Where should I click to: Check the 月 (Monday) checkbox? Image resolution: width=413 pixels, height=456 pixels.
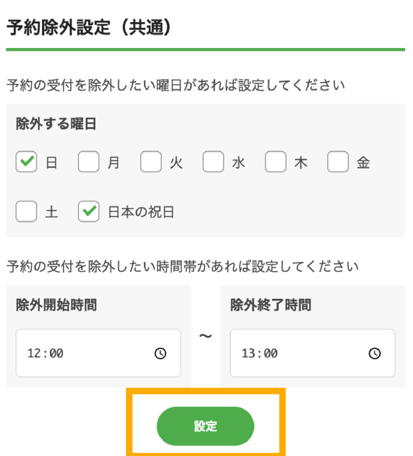pos(89,162)
